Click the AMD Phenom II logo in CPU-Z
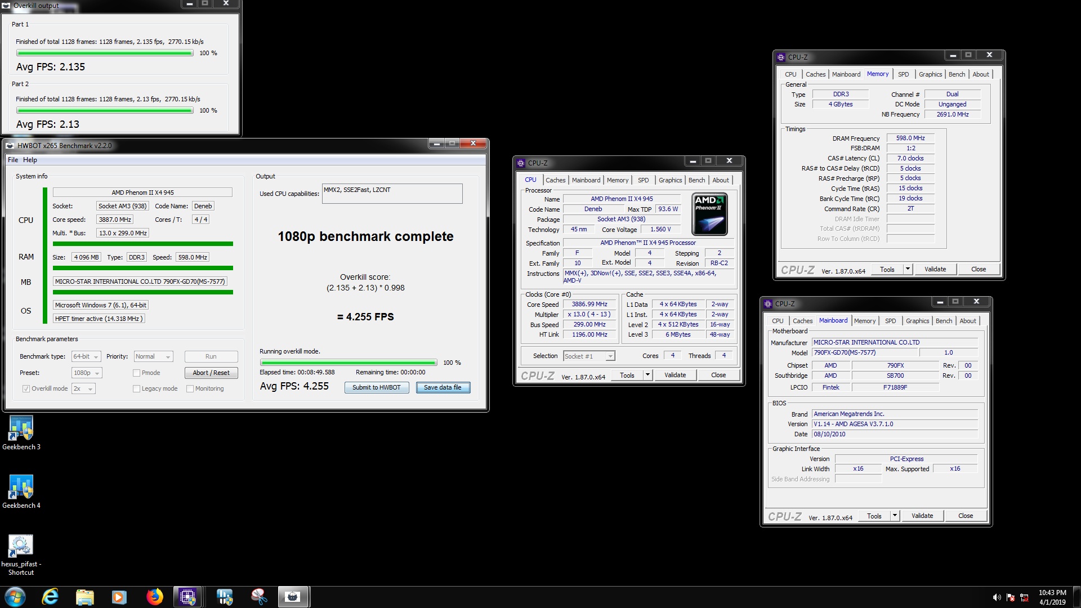Screen dimensions: 1081x608 tap(709, 214)
